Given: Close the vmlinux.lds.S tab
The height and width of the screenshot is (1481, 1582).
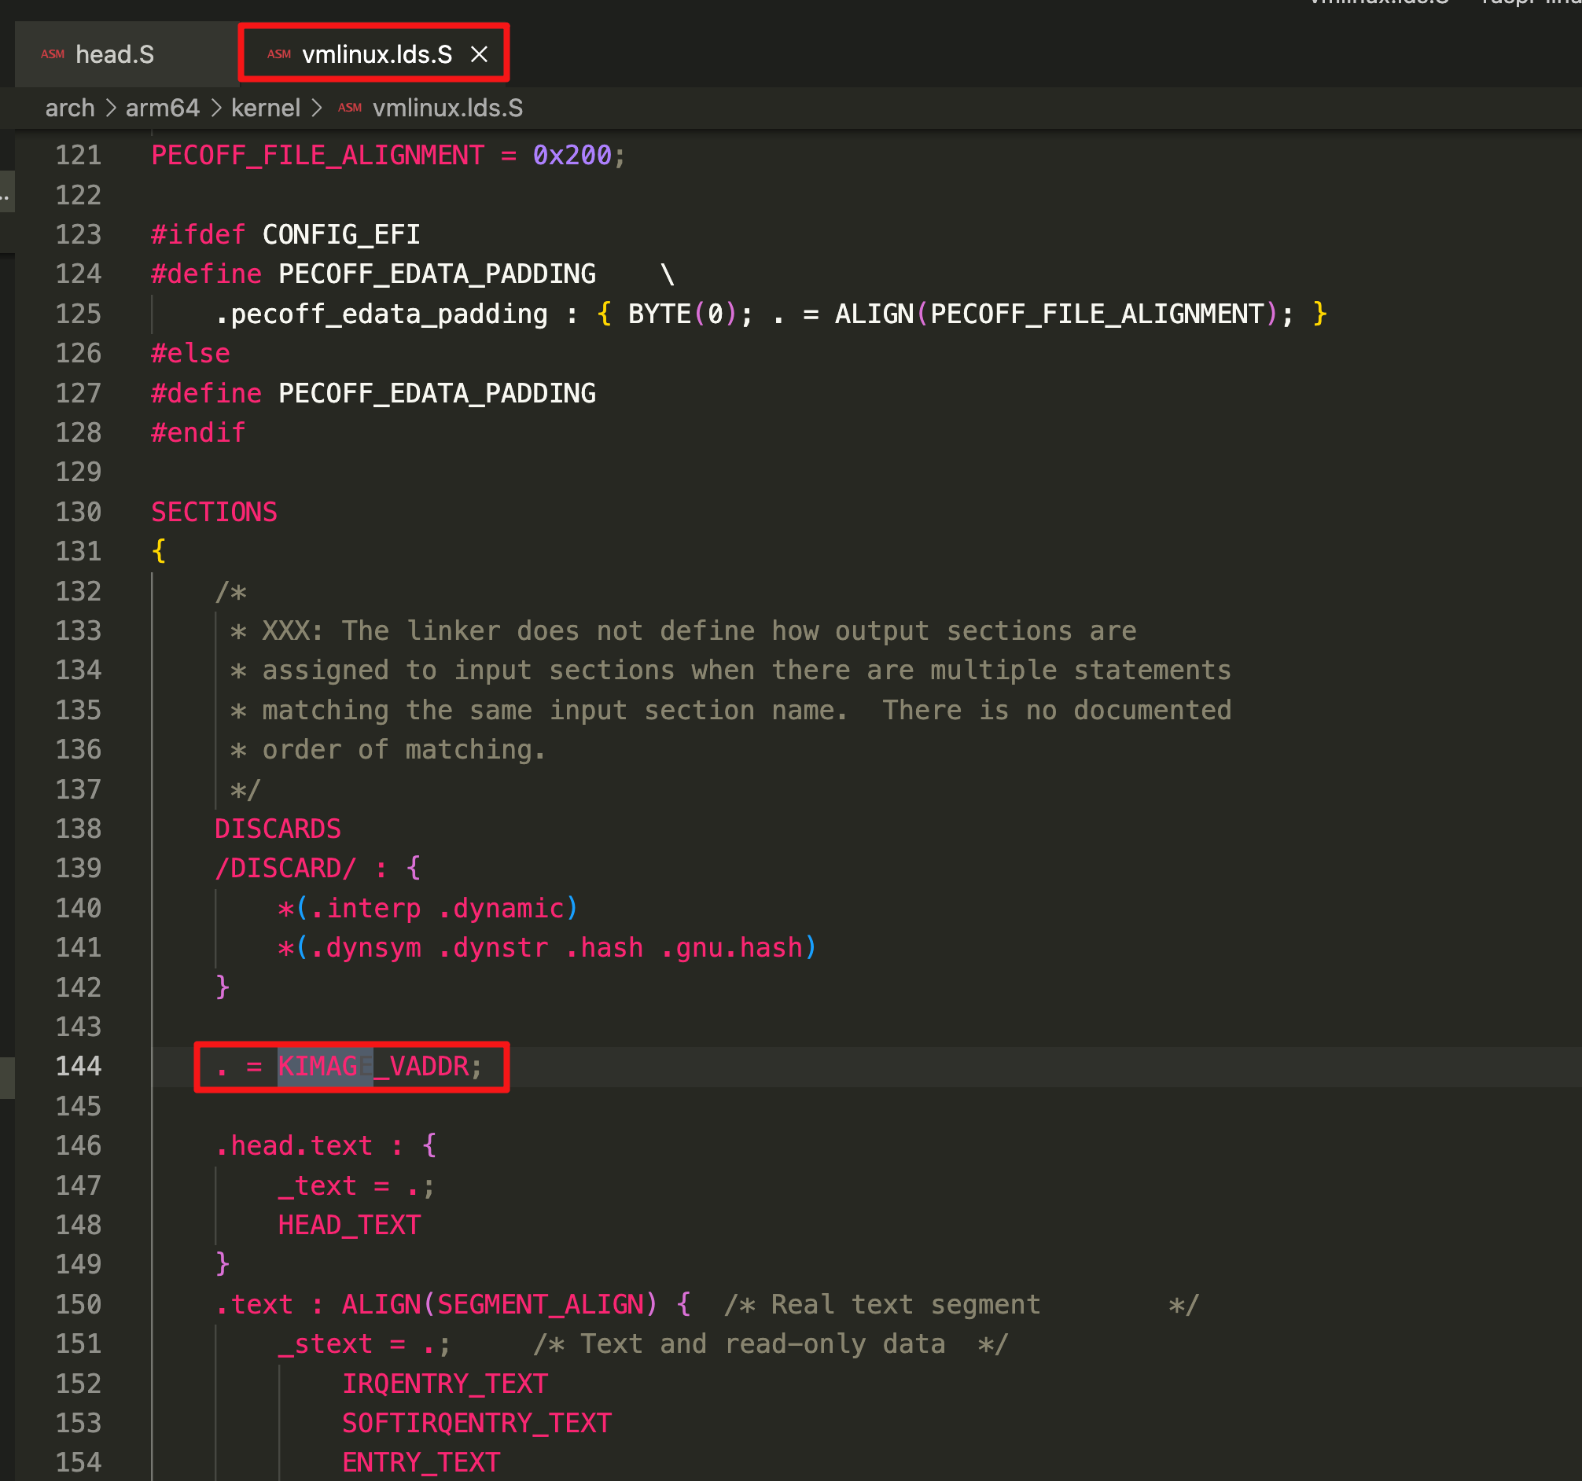Looking at the screenshot, I should point(479,54).
